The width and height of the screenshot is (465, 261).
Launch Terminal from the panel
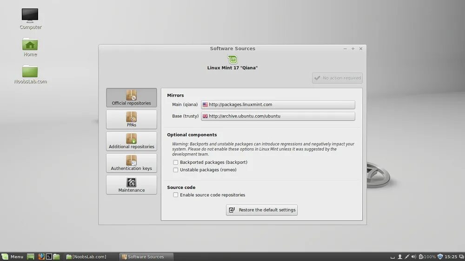click(x=49, y=256)
